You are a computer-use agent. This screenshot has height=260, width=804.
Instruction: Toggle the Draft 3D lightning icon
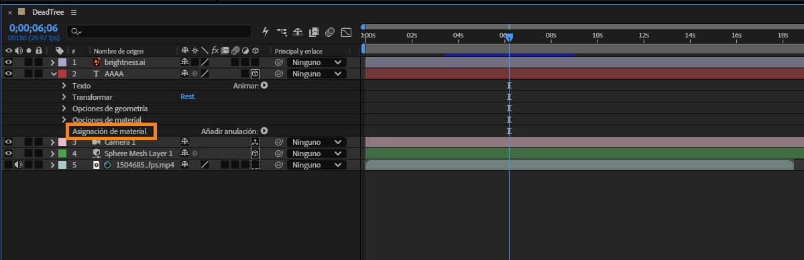pos(266,31)
